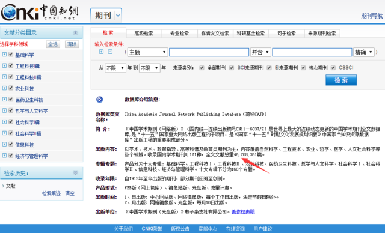Switch to the 来源期刊检索 tab
The image size is (385, 233).
322,34
